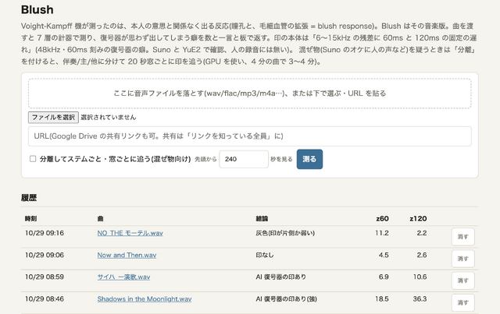Click the timestamp 10/29 09:16
This screenshot has width=500, height=314.
tap(45, 233)
